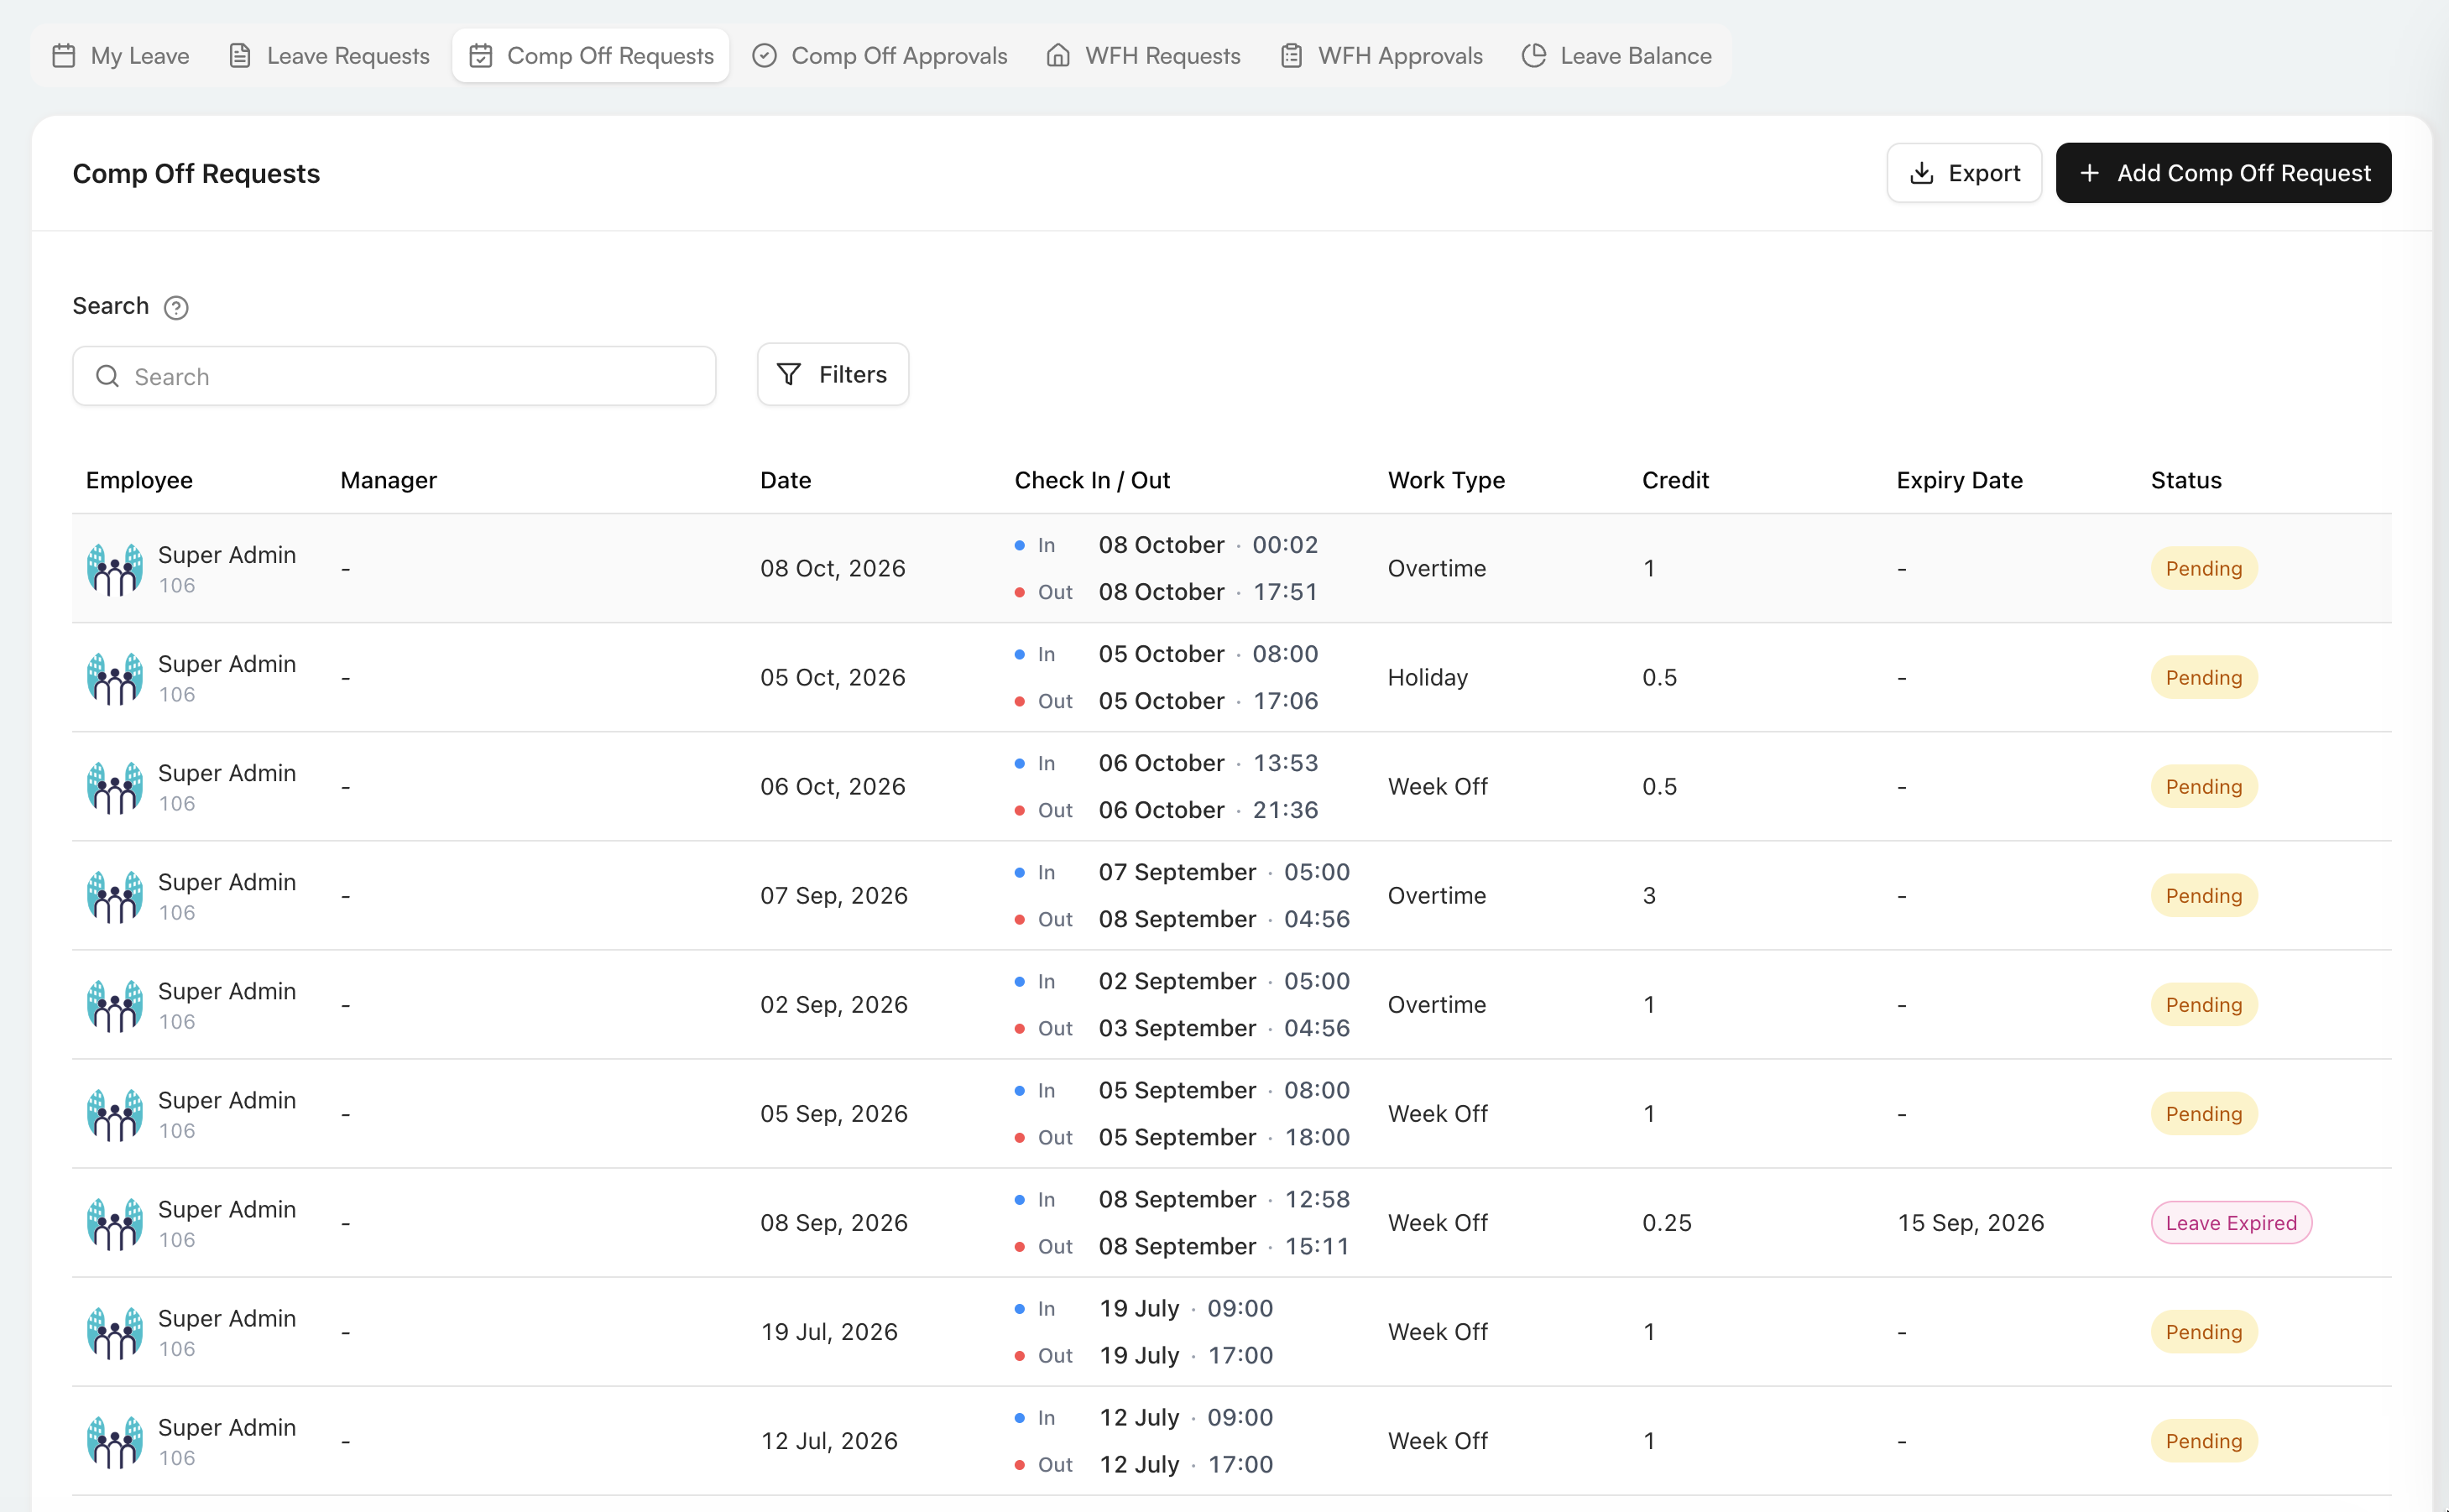Click the avatar icon in 06 Oct, 2026 row
2449x1512 pixels.
point(115,787)
